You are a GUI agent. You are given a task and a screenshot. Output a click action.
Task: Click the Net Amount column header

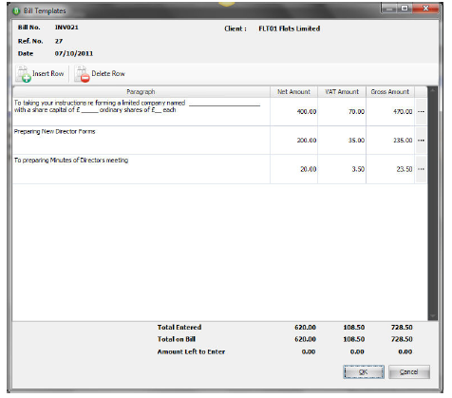tap(293, 92)
